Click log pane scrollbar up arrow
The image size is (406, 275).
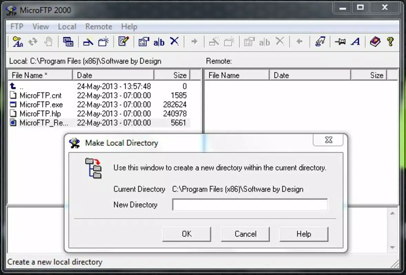tap(393, 213)
